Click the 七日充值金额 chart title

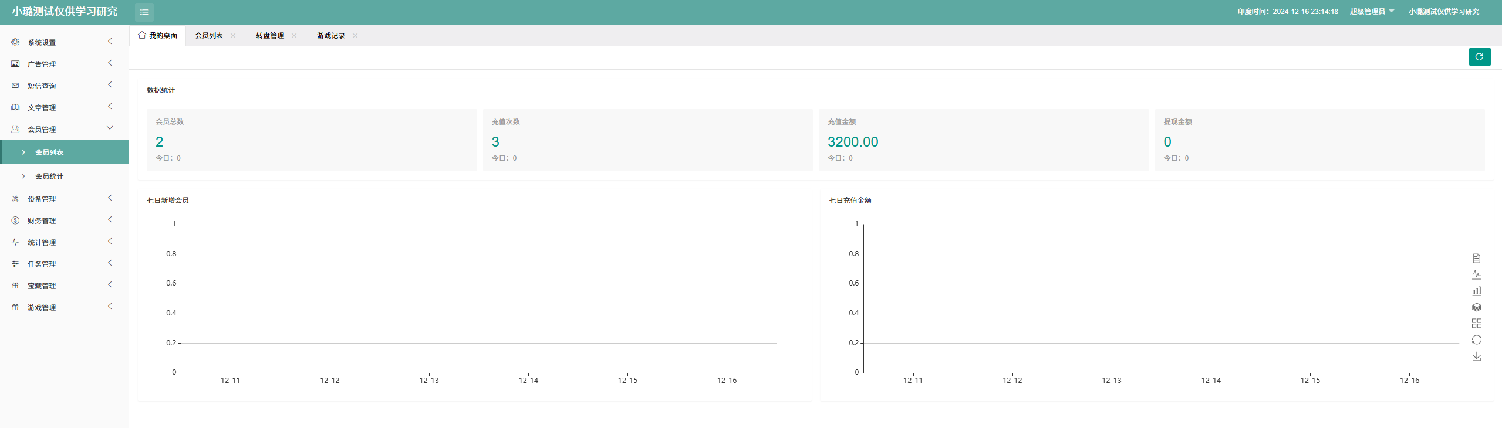pyautogui.click(x=850, y=201)
